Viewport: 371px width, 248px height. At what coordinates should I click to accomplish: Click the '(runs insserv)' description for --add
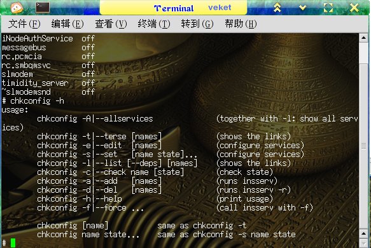(246, 181)
